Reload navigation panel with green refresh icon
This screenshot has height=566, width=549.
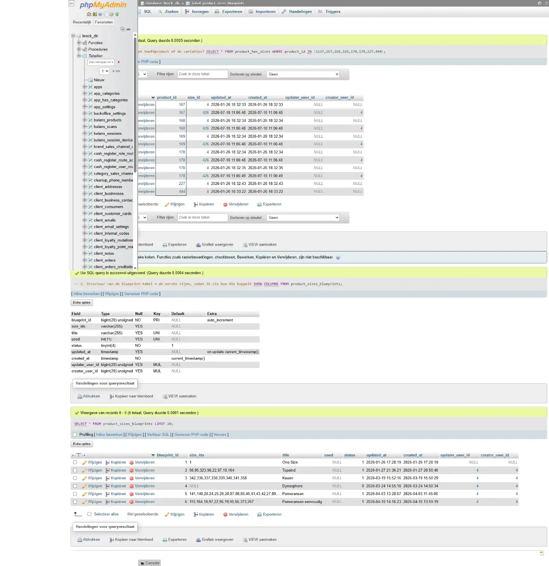[x=117, y=14]
